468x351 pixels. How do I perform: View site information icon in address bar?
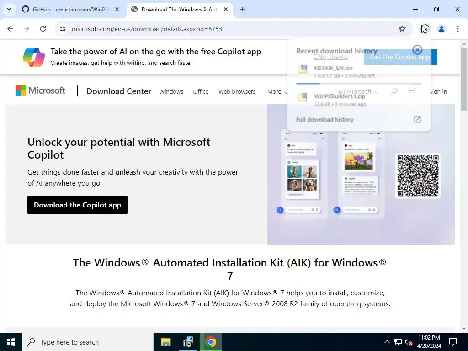point(62,29)
